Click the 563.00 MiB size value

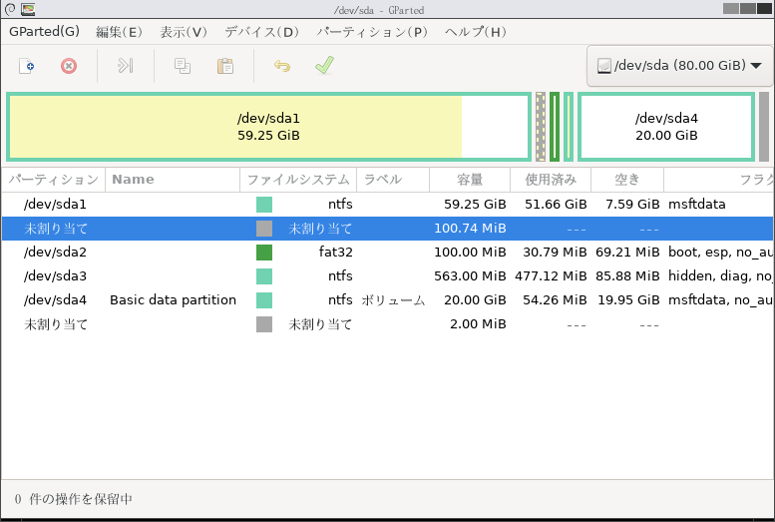click(x=470, y=276)
